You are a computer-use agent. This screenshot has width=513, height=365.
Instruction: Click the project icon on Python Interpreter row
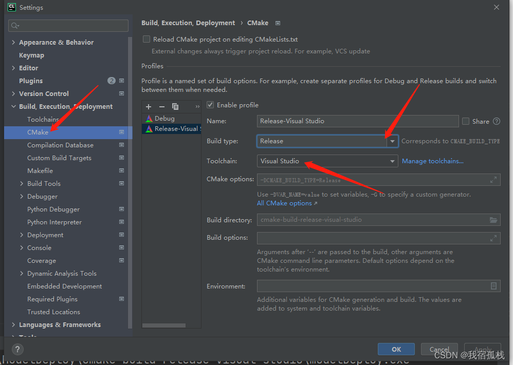click(x=121, y=222)
